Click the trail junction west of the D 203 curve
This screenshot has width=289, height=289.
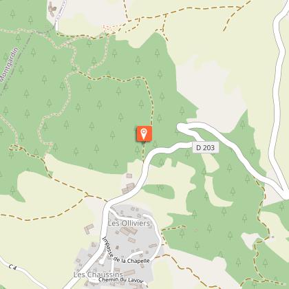(x=87, y=195)
